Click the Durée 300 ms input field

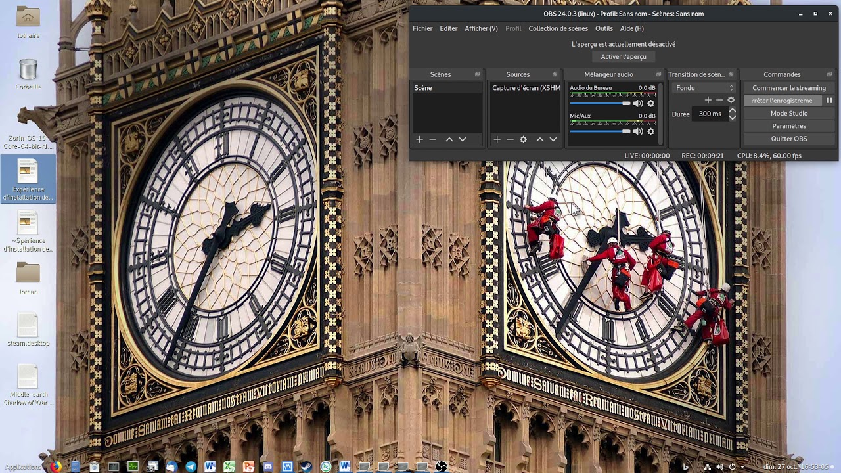click(710, 114)
